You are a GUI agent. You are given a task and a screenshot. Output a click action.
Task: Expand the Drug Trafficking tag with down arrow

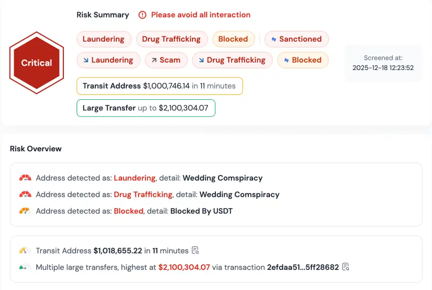[232, 60]
